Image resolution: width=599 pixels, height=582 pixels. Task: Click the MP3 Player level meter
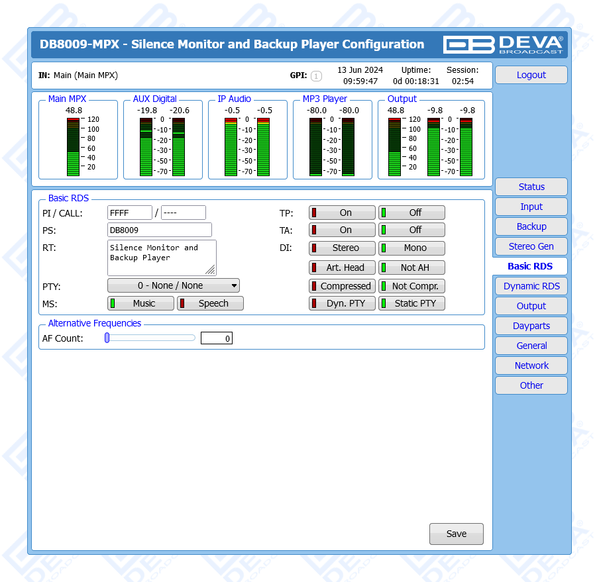coord(331,146)
